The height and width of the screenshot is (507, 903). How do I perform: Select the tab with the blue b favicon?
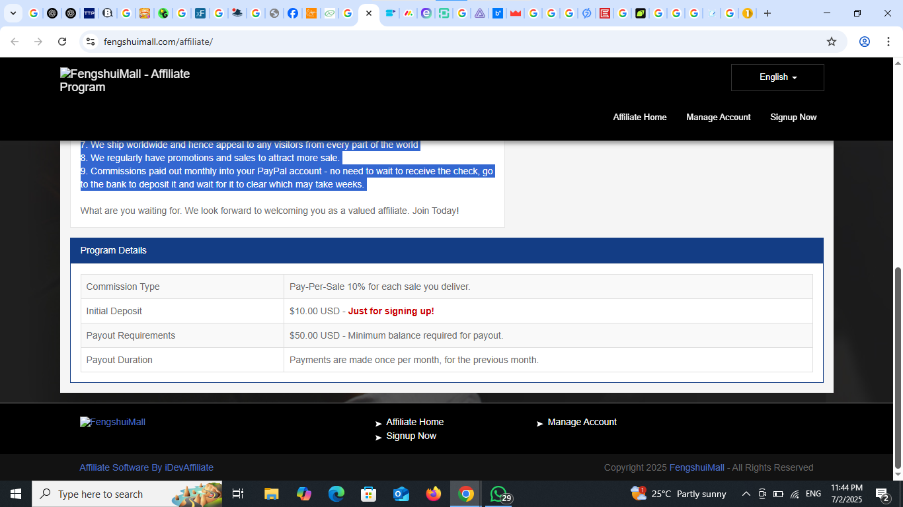[x=498, y=13]
